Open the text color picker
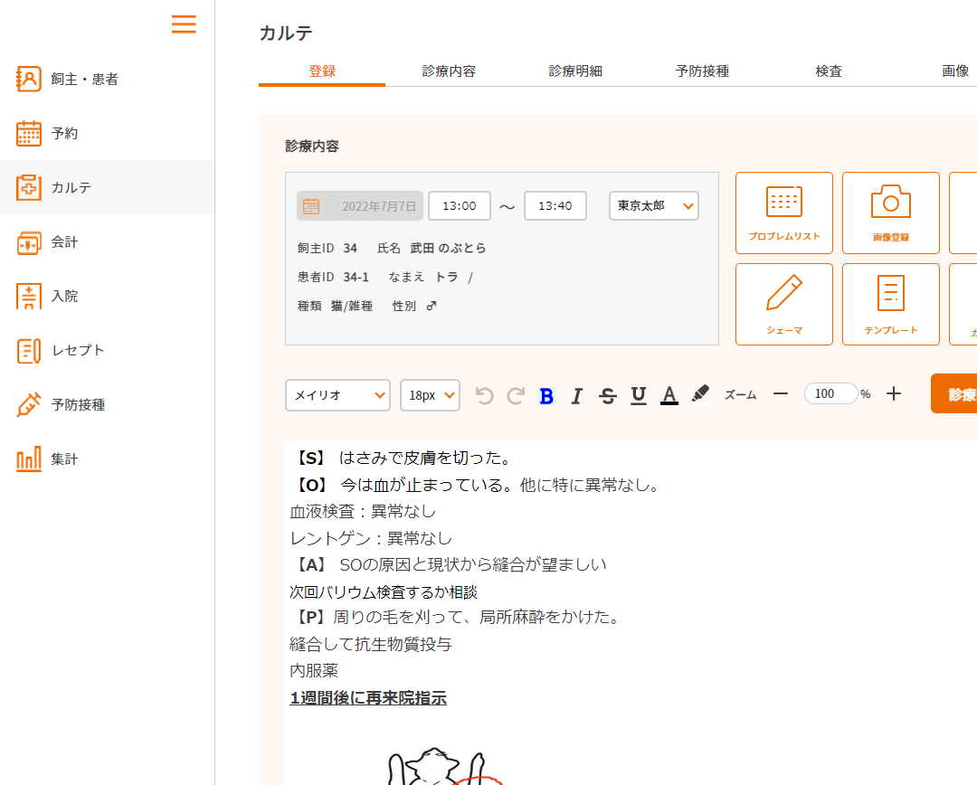This screenshot has height=785, width=977. pyautogui.click(x=669, y=395)
